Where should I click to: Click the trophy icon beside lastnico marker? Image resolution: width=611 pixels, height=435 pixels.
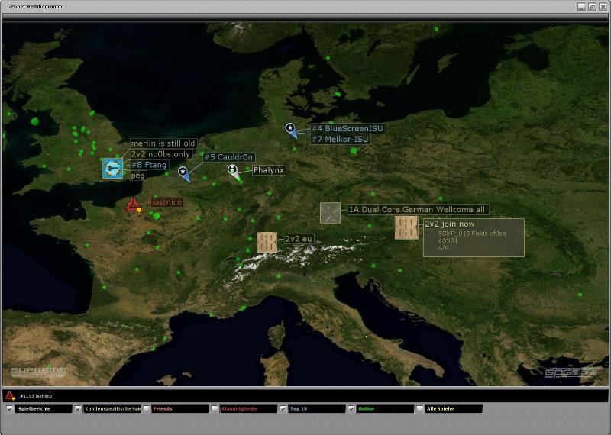point(139,211)
